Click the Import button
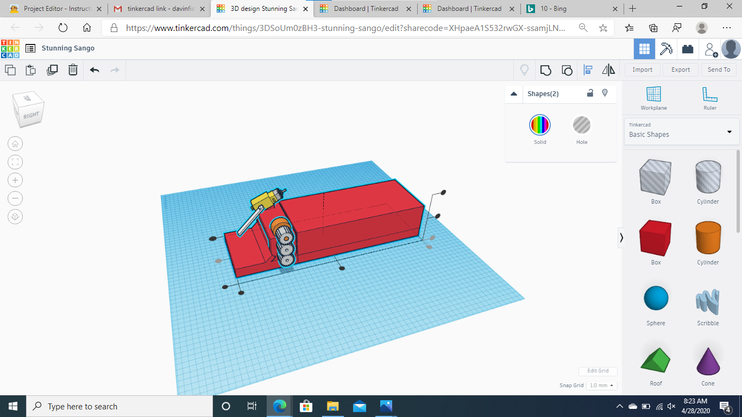The width and height of the screenshot is (742, 417). pos(642,69)
